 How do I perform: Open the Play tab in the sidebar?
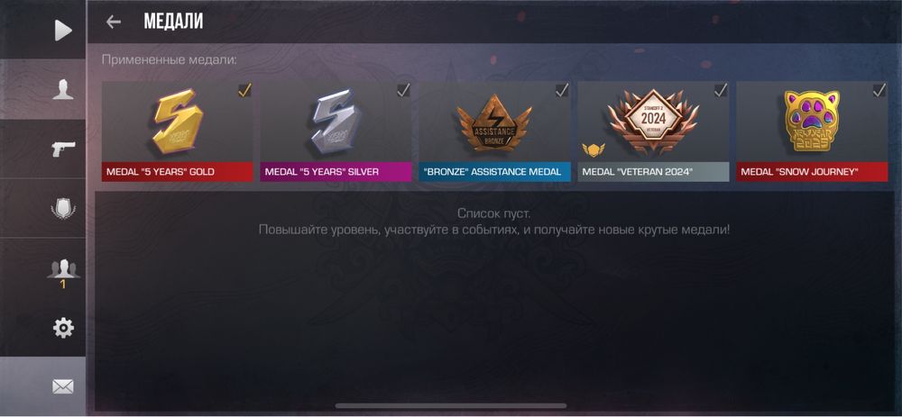point(63,31)
